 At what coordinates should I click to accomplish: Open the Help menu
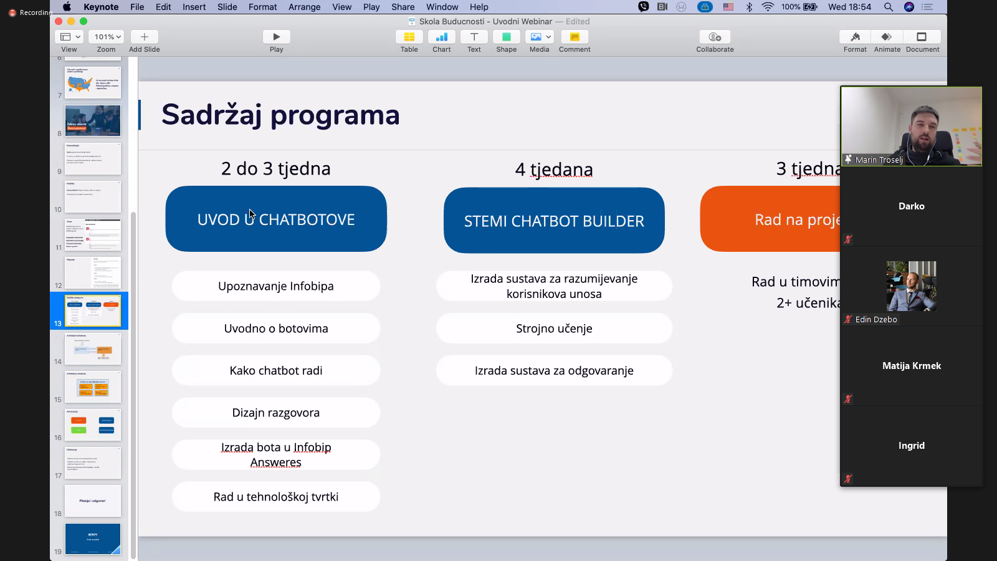click(x=479, y=7)
